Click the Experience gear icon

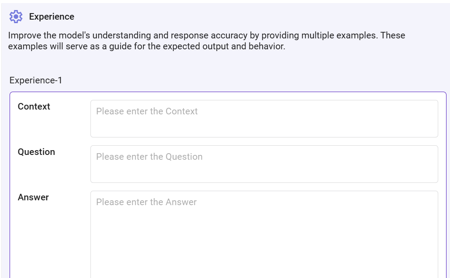(x=16, y=17)
